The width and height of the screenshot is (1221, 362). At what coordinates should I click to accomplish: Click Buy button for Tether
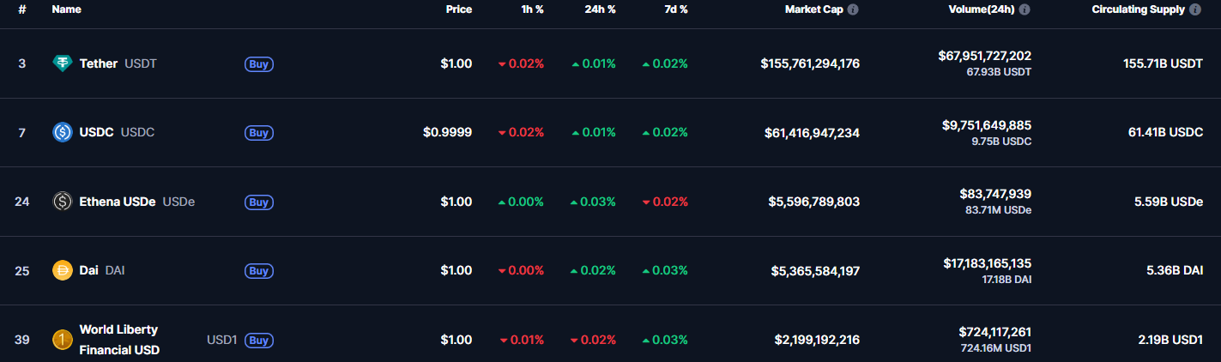pyautogui.click(x=259, y=63)
